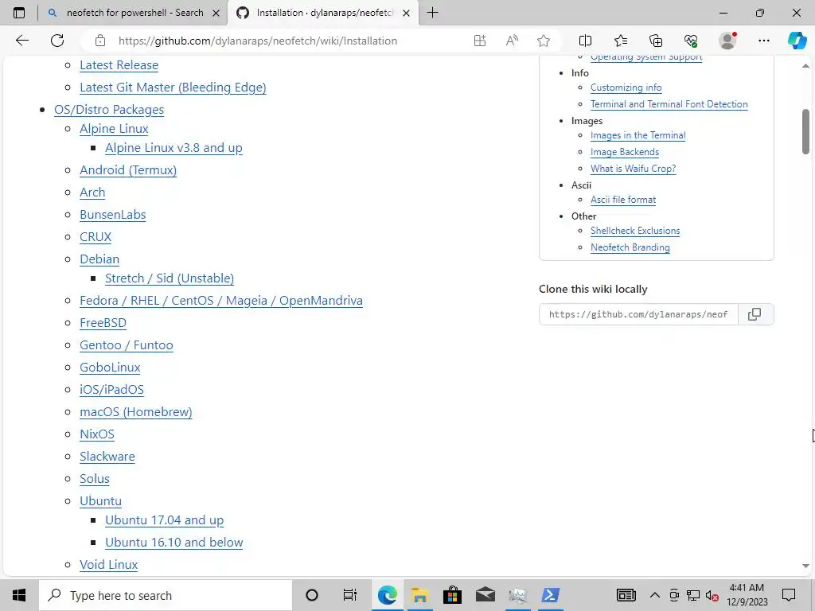This screenshot has height=611, width=815.
Task: Open Shellcheck Exclusions link
Action: tap(635, 231)
